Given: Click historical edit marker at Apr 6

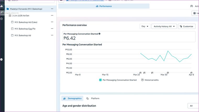Looking at the screenshot, I should pos(191,73).
